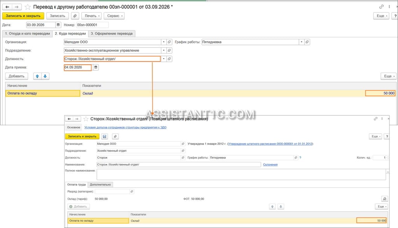The image size is (398, 228).
Task: Expand the Организация dropdown list
Action: [x=164, y=42]
